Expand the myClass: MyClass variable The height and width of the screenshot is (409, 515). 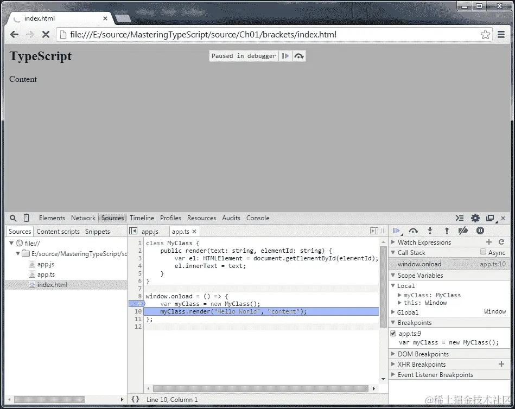click(399, 295)
